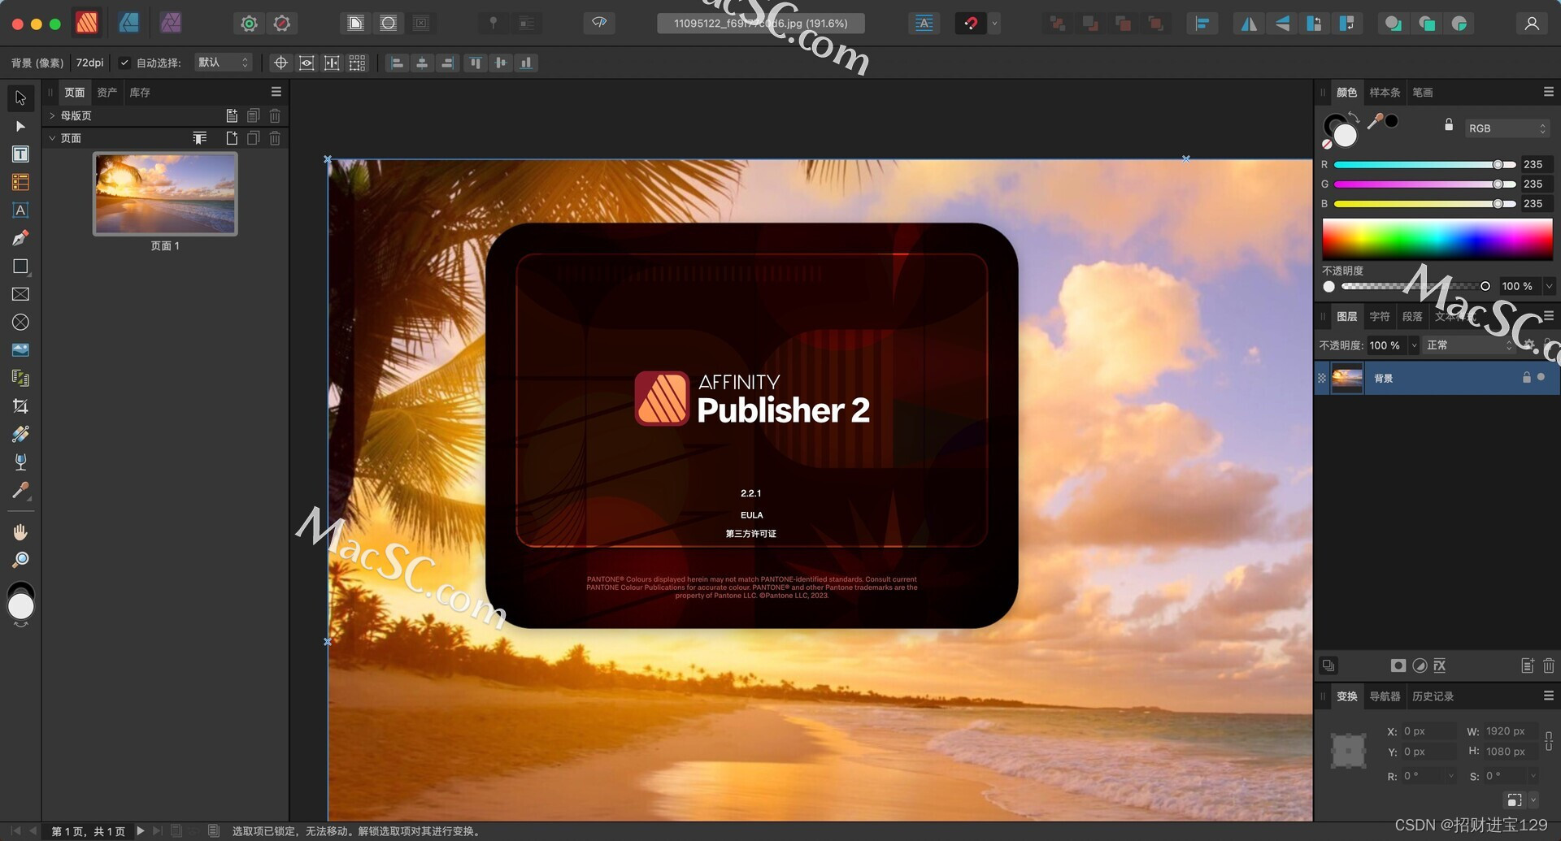
Task: Switch to the 字符 tab
Action: (x=1380, y=317)
